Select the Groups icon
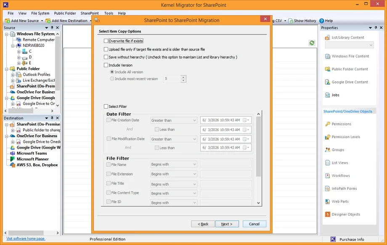387x245 pixels. 328,150
